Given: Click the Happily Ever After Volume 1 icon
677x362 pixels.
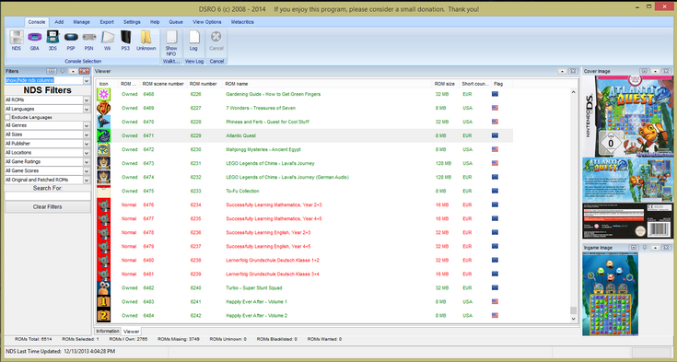Looking at the screenshot, I should pyautogui.click(x=103, y=301).
